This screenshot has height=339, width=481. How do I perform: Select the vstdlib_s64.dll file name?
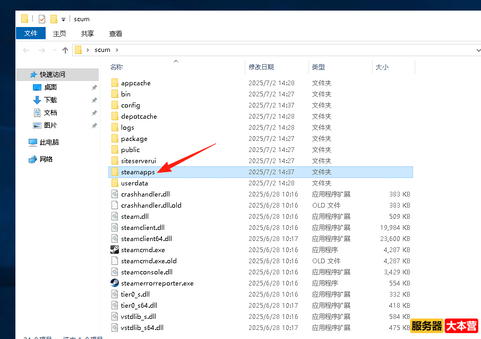[x=142, y=328]
